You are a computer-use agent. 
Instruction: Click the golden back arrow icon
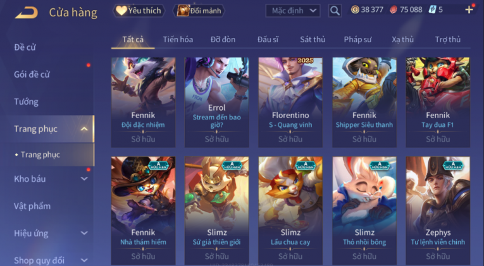pyautogui.click(x=27, y=13)
